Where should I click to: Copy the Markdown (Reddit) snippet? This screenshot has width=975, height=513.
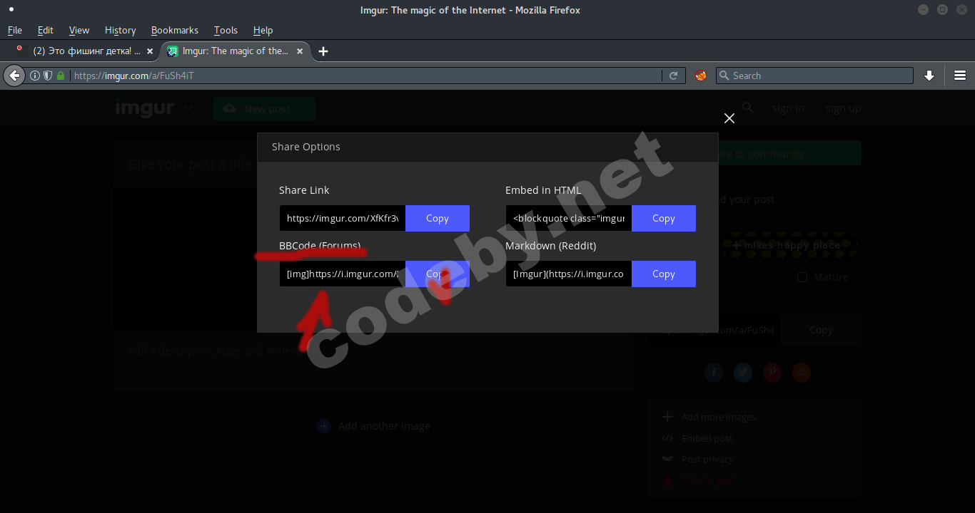[664, 274]
